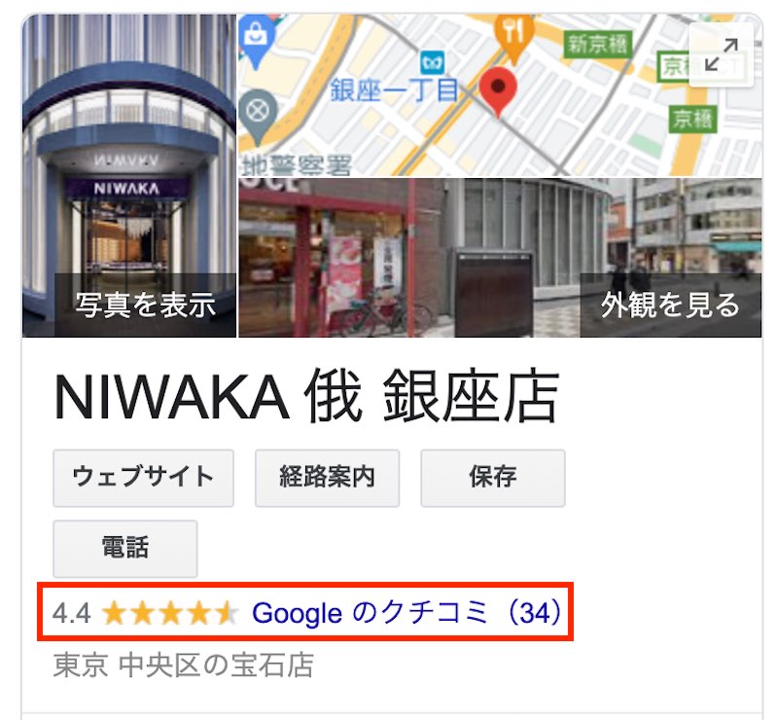This screenshot has height=720, width=778.
Task: Click the 京橋 green map label
Action: [692, 119]
